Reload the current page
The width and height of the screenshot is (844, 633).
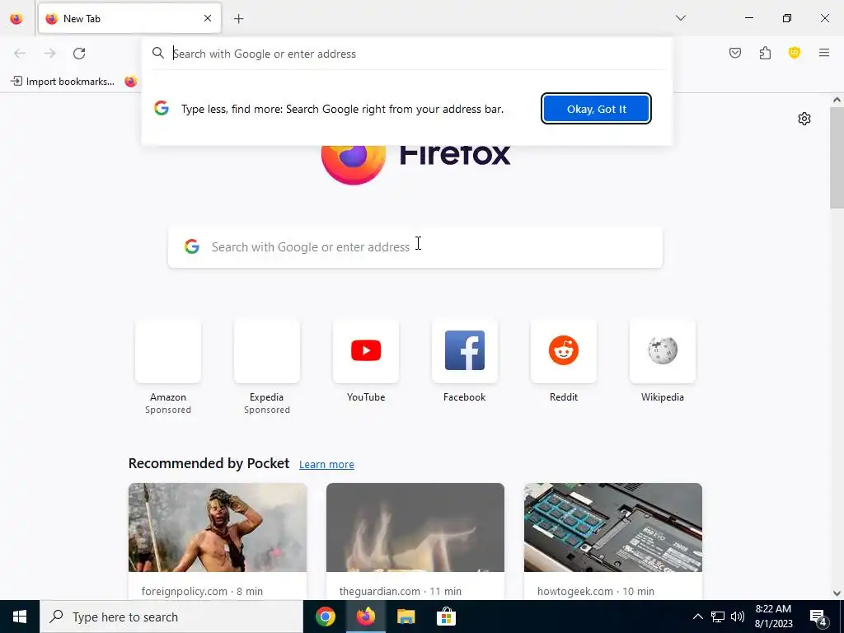(79, 54)
